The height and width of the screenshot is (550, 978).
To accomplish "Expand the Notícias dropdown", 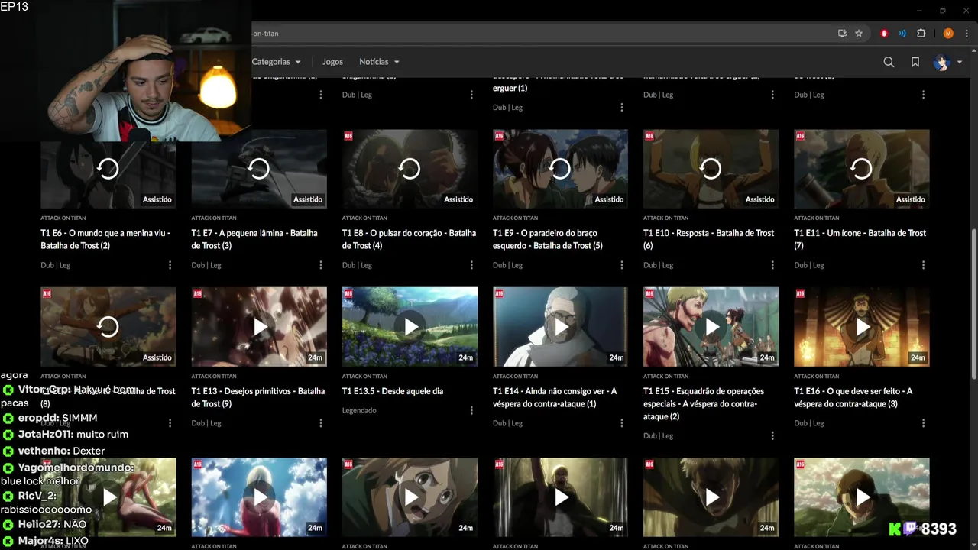I will [379, 62].
